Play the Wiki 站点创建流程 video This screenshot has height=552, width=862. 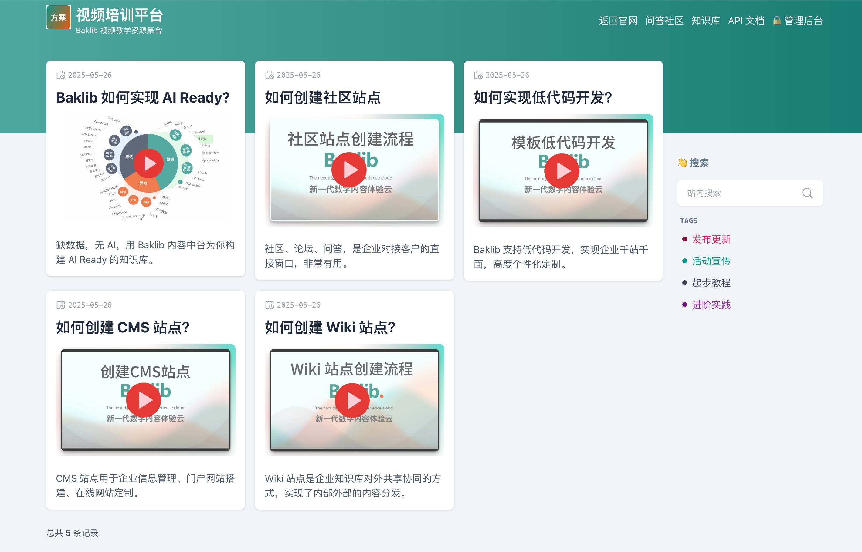pos(352,400)
